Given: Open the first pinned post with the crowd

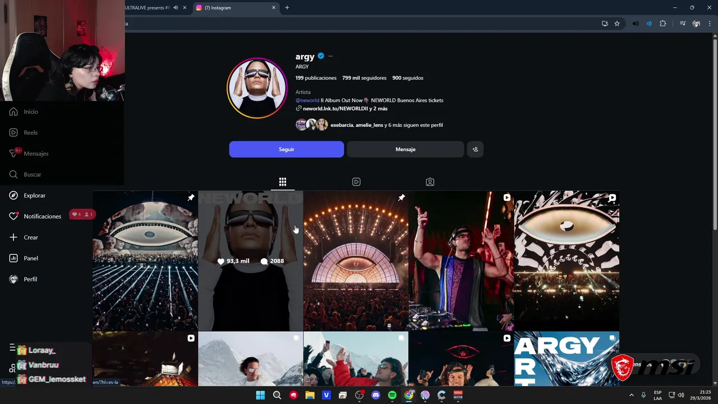Looking at the screenshot, I should [x=145, y=261].
